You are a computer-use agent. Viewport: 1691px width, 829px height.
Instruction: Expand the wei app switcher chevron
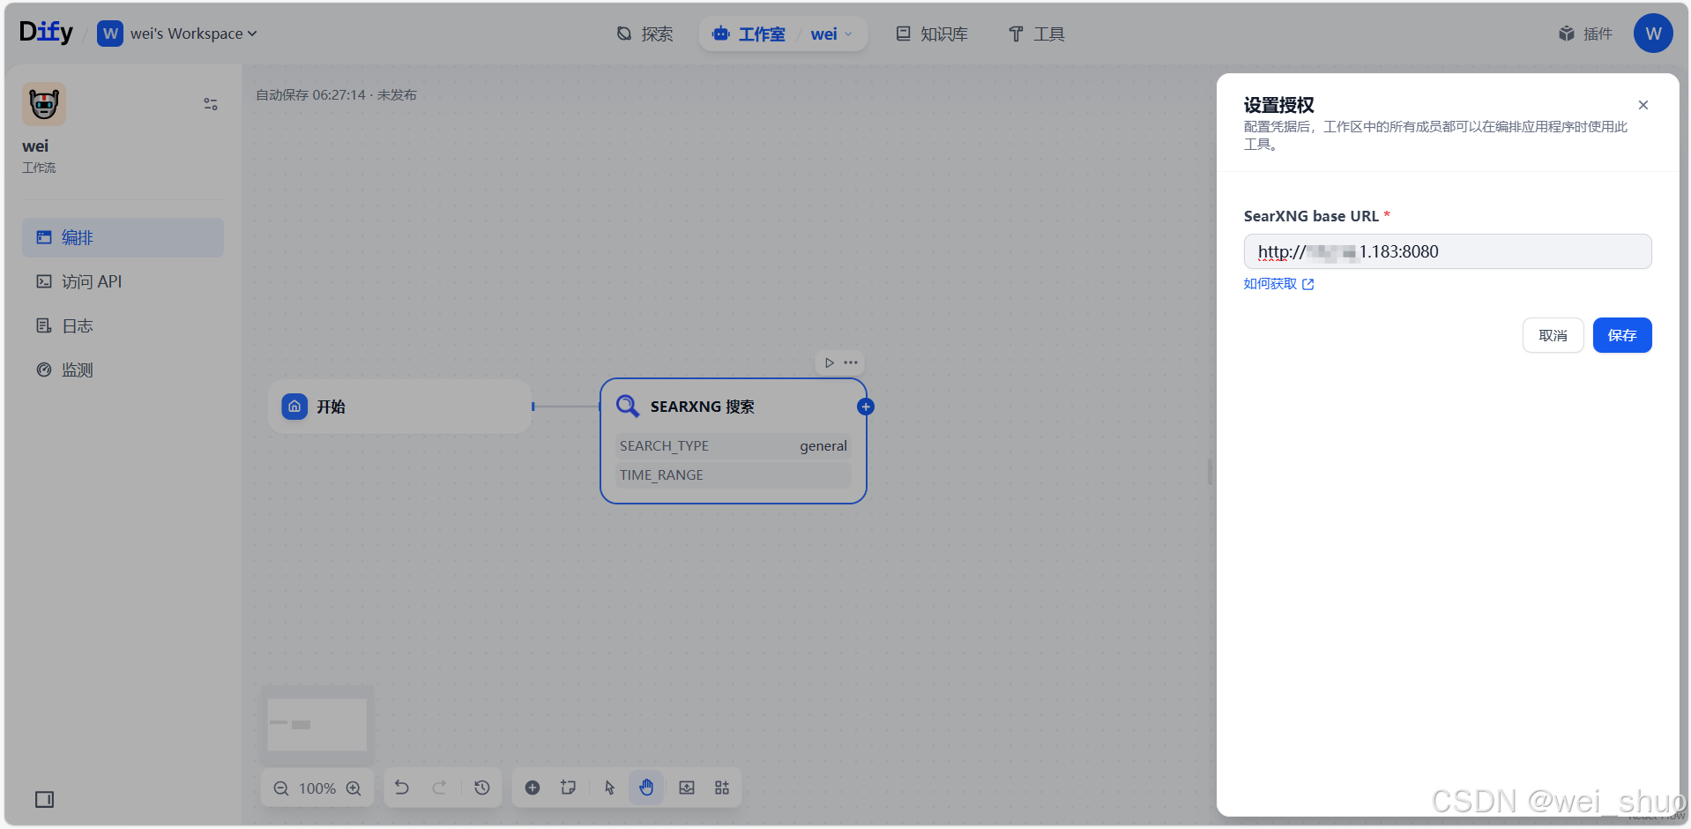tap(849, 34)
